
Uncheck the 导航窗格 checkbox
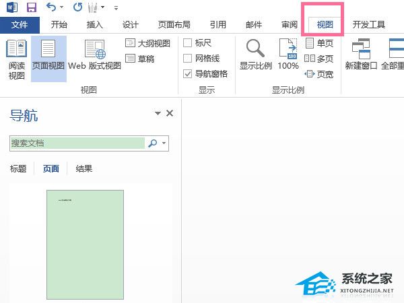click(x=187, y=74)
